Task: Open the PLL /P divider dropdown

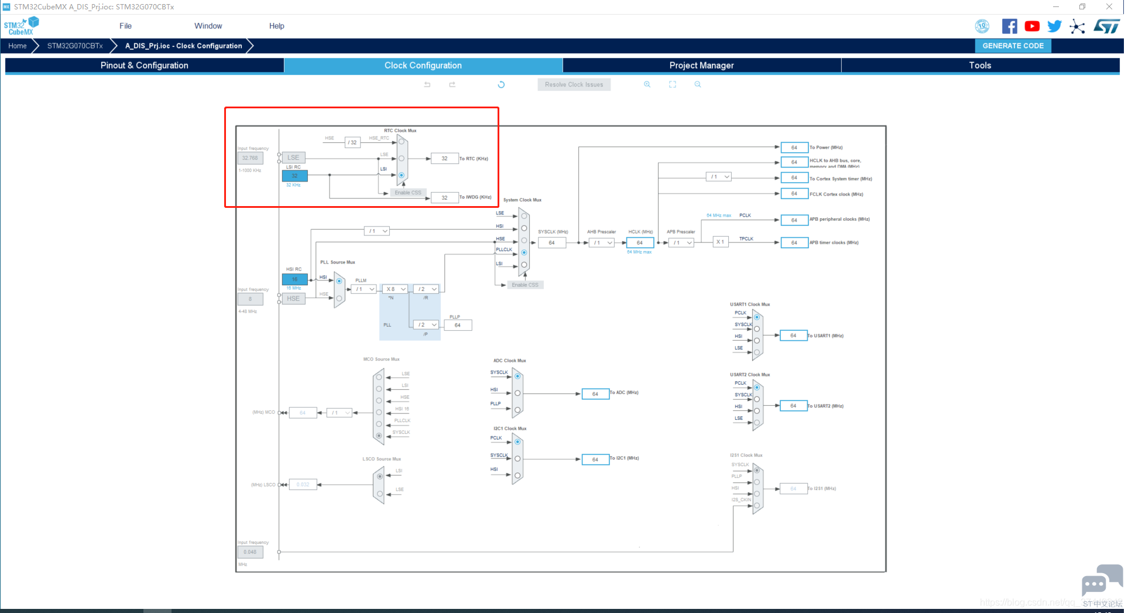Action: (426, 325)
